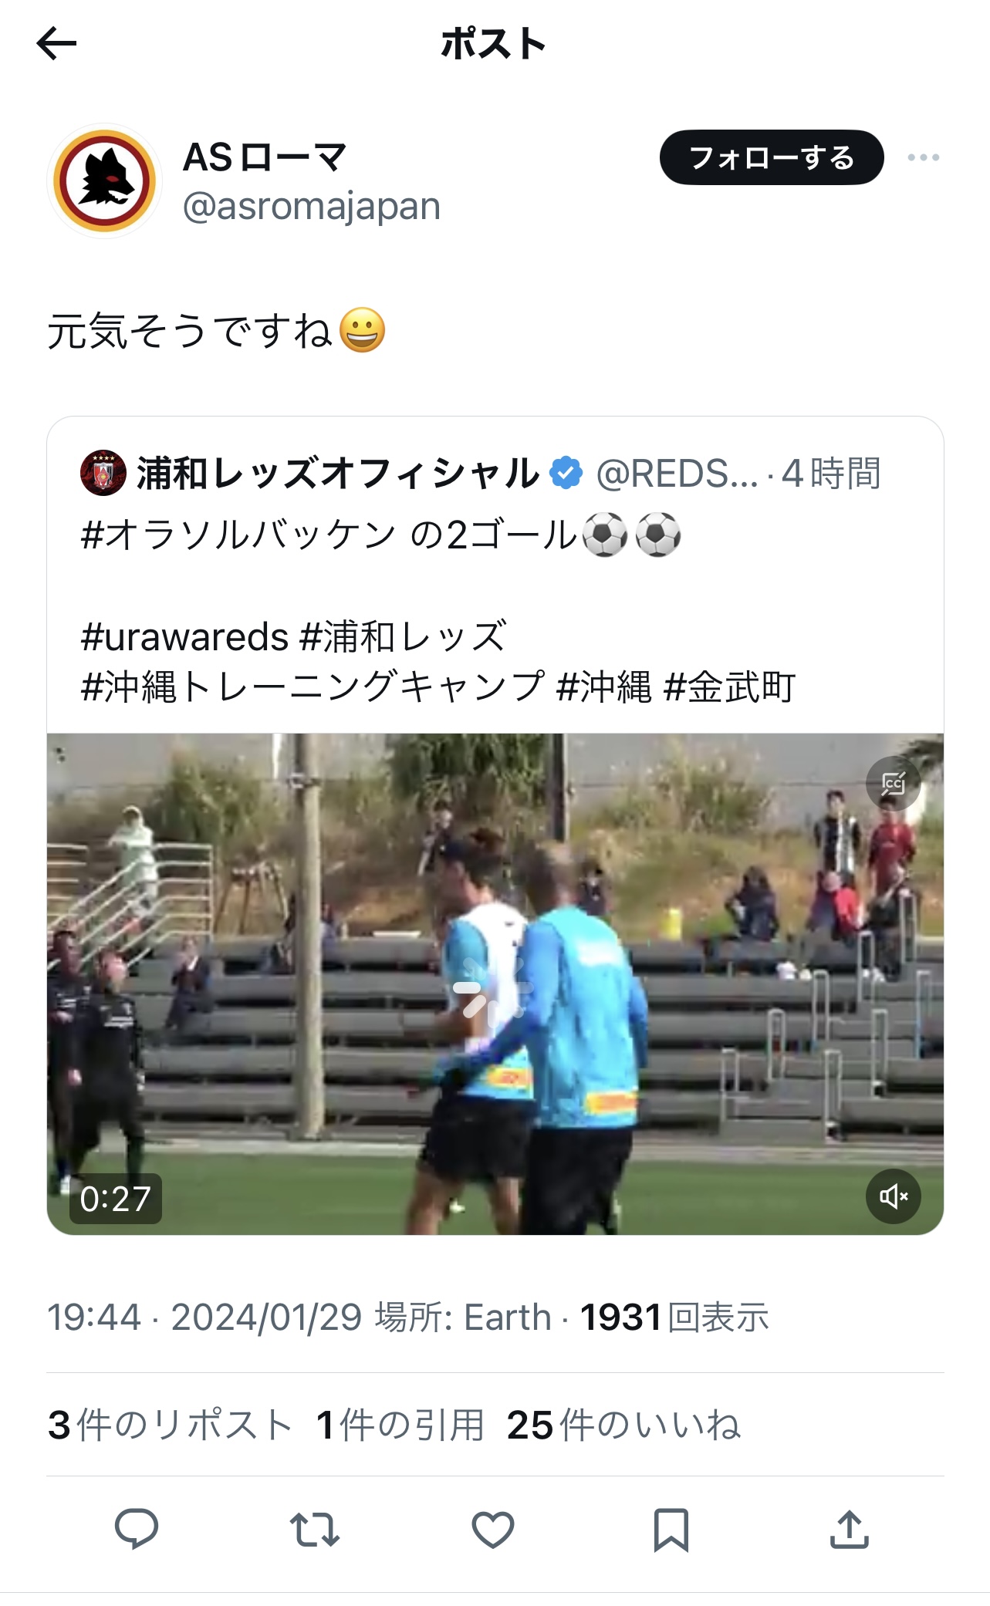Unmute the video with speaker icon
990x1606 pixels.
pyautogui.click(x=894, y=1196)
